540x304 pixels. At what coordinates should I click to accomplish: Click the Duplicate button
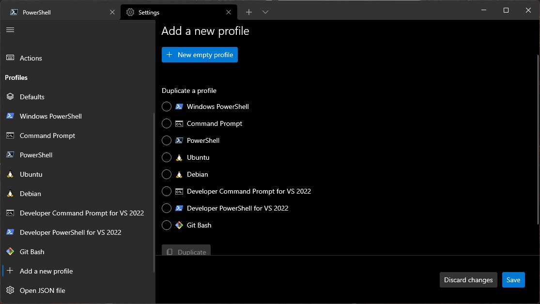(x=186, y=250)
